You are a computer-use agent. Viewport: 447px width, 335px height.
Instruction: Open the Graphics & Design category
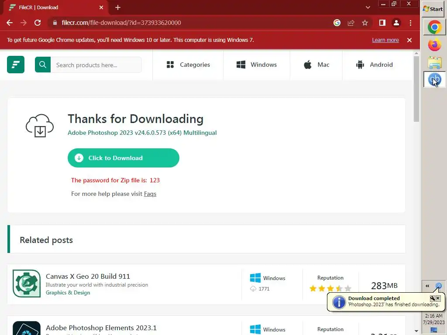click(x=68, y=293)
